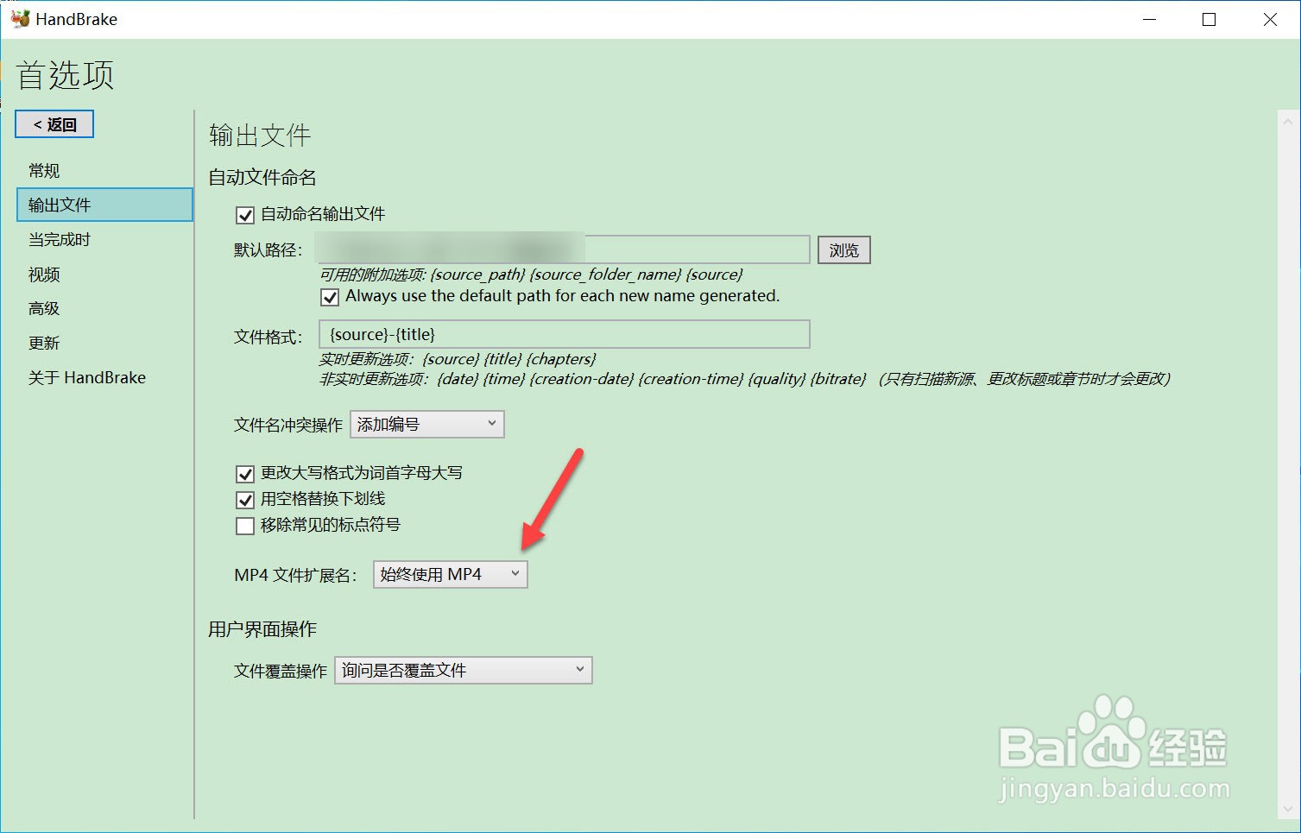Viewport: 1301px width, 833px height.
Task: Toggle Always use the default path checkbox
Action: (330, 297)
